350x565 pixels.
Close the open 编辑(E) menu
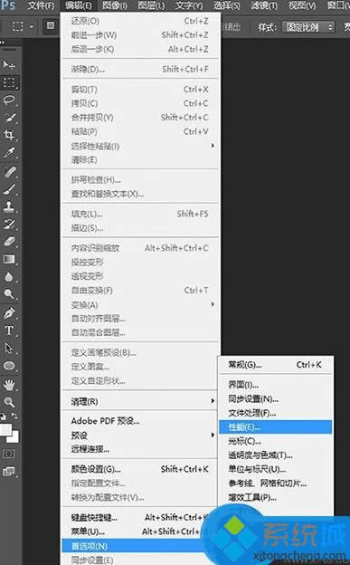pos(79,5)
